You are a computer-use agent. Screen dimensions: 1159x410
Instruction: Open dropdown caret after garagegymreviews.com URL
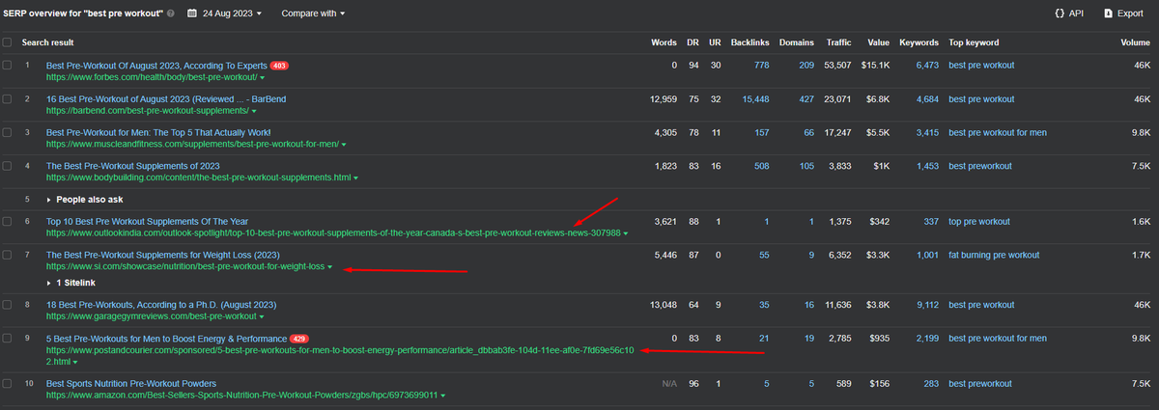[261, 316]
